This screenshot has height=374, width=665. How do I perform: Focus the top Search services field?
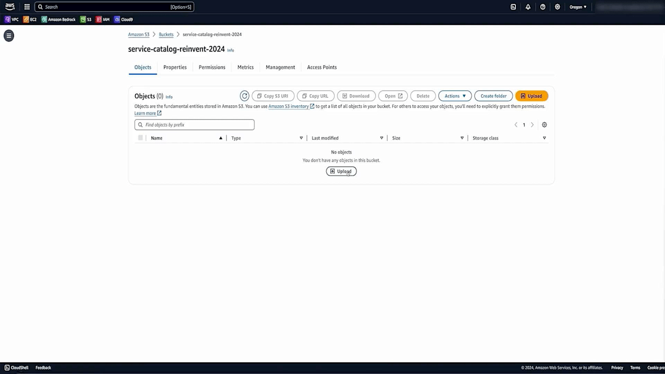click(114, 7)
